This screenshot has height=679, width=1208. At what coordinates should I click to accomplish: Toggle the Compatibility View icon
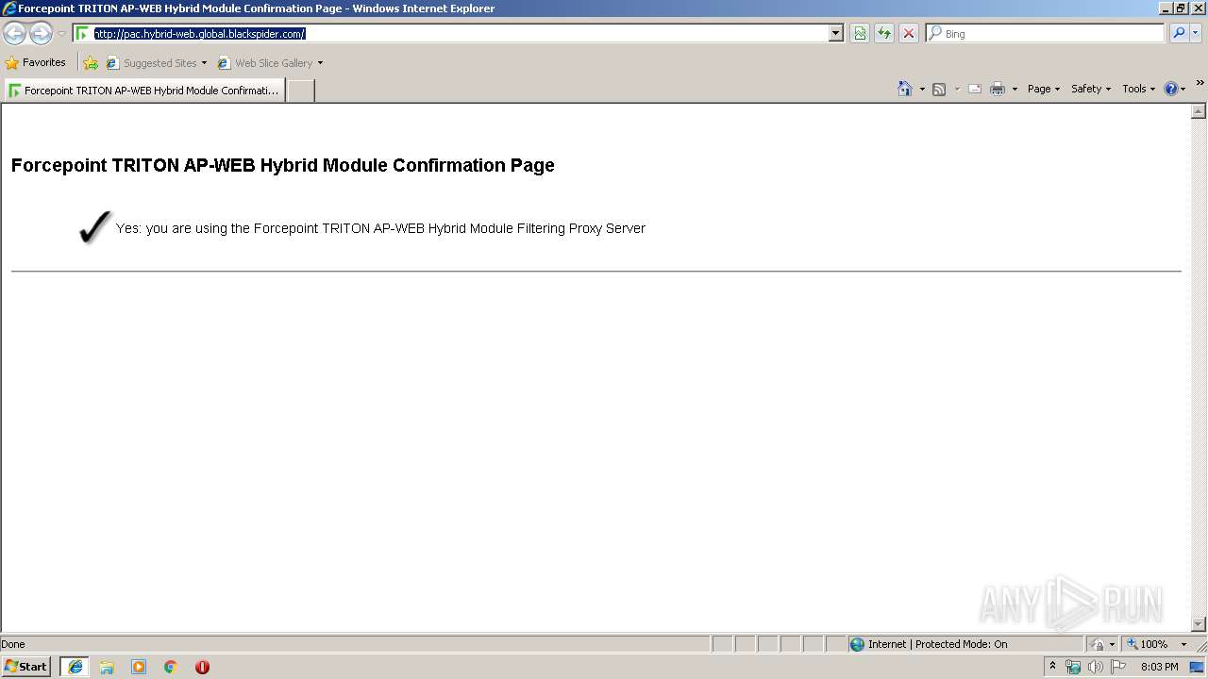(860, 34)
